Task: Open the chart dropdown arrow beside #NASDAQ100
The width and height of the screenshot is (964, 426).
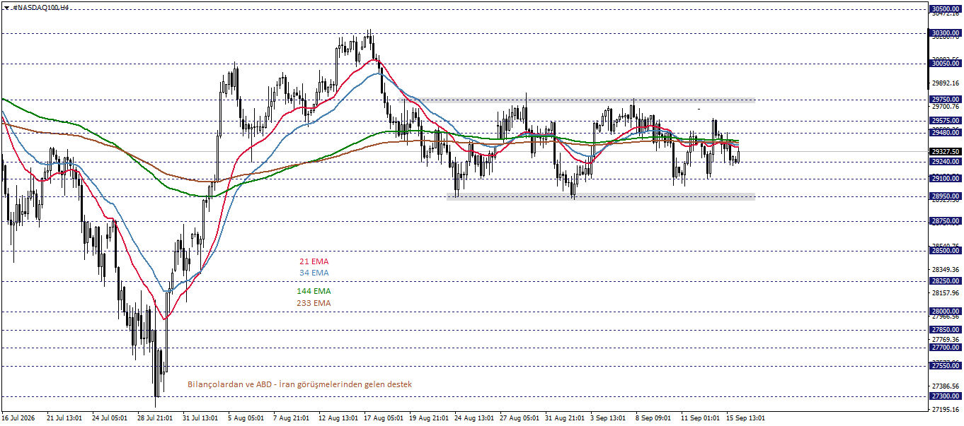Action: coord(6,6)
